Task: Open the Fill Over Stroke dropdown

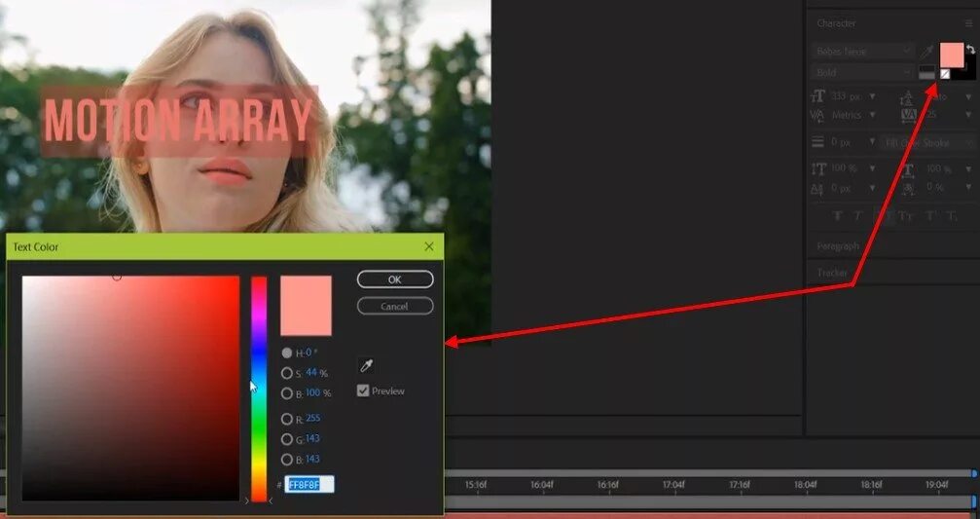Action: point(926,142)
